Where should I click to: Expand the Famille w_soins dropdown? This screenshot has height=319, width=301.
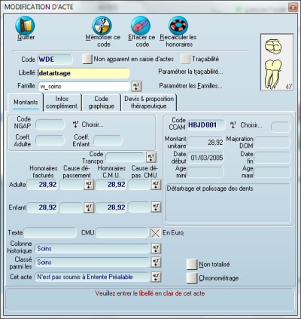pyautogui.click(x=136, y=87)
